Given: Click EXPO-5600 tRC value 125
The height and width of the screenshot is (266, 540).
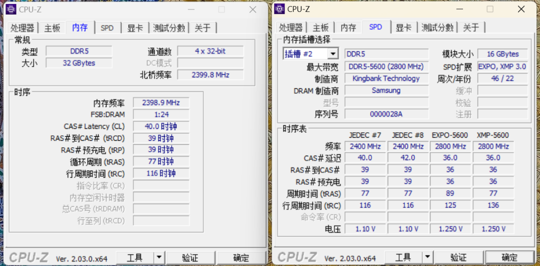Looking at the screenshot, I should click(x=450, y=205).
